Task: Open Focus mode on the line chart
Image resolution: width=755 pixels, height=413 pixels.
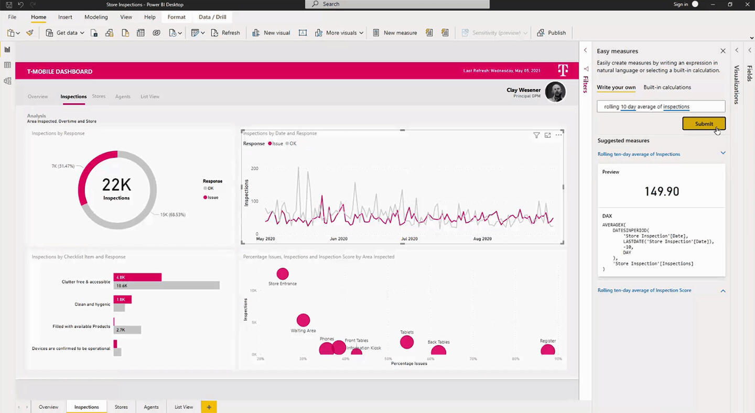Action: pos(547,135)
